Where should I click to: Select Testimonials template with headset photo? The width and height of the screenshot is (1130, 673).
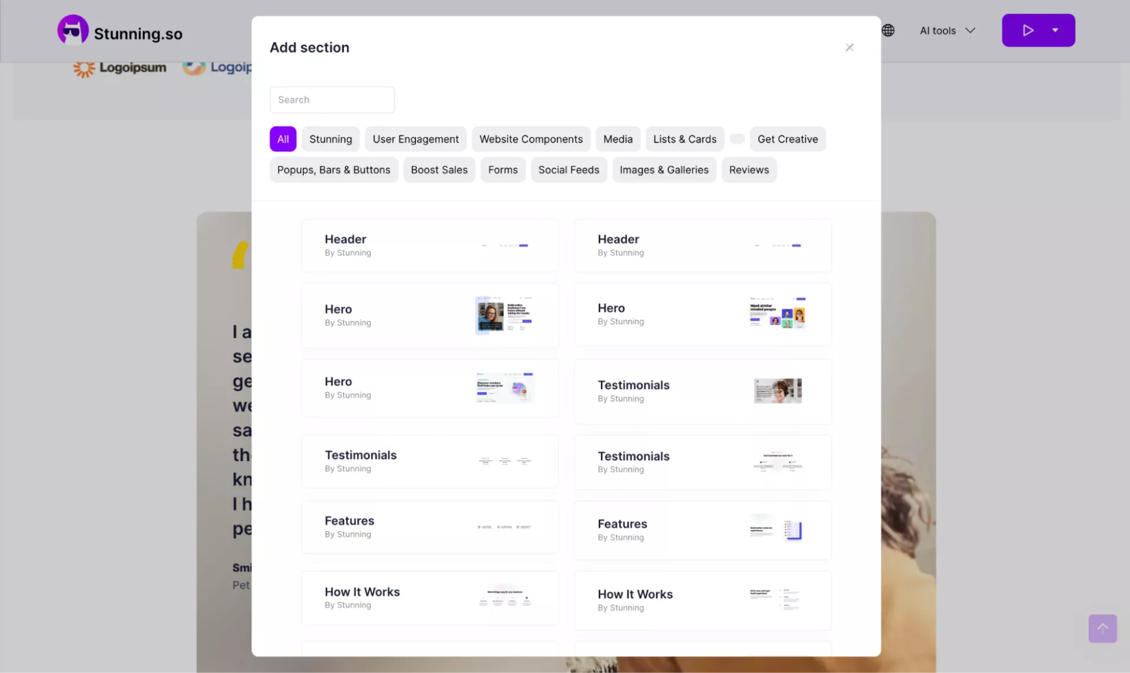tap(703, 391)
